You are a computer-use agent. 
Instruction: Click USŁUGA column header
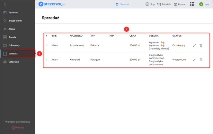(154, 36)
